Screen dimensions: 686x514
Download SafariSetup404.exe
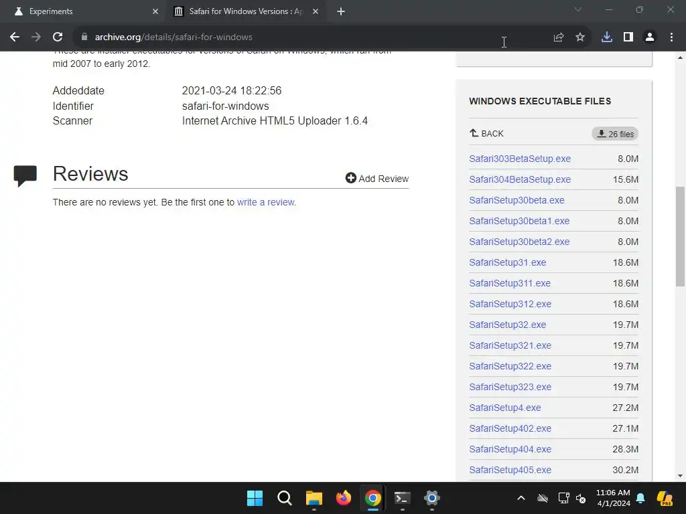(510, 449)
